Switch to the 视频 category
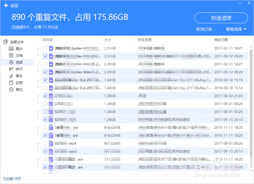 (x=17, y=62)
